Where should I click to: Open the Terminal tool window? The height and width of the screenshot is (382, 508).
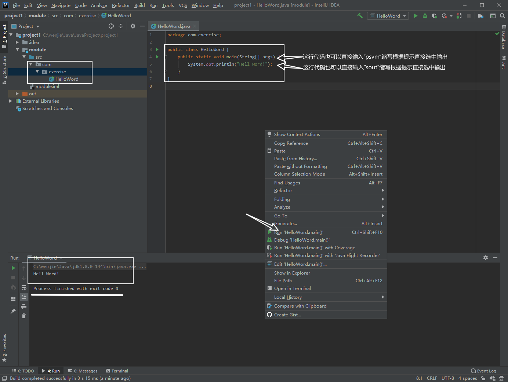point(117,371)
